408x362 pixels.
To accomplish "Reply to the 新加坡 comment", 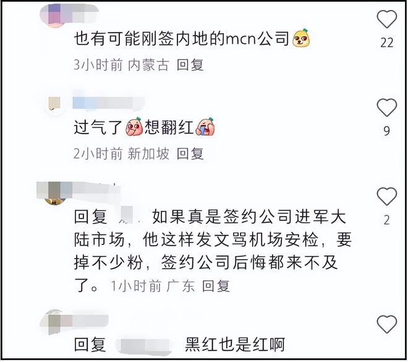I will (x=190, y=153).
